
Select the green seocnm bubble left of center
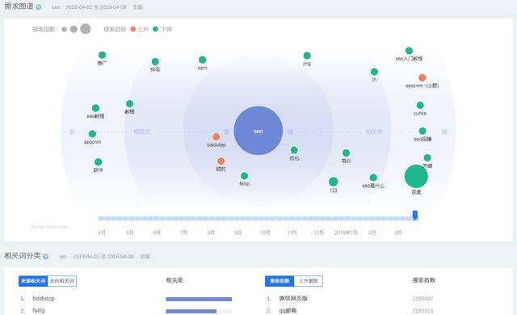coord(92,134)
